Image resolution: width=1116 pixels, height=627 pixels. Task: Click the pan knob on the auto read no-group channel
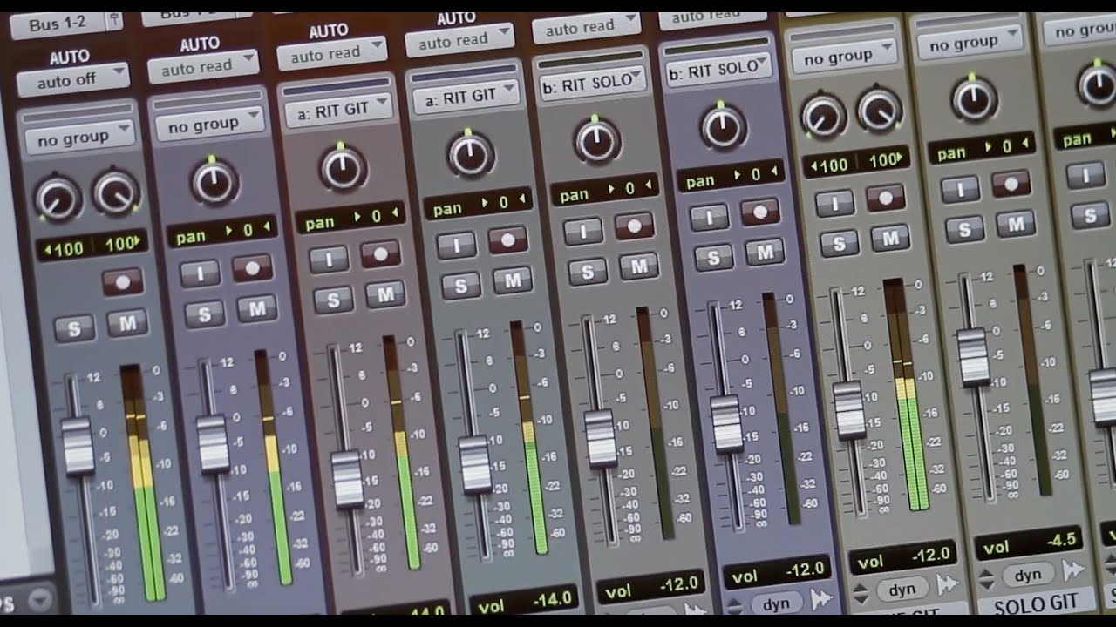coord(214,181)
